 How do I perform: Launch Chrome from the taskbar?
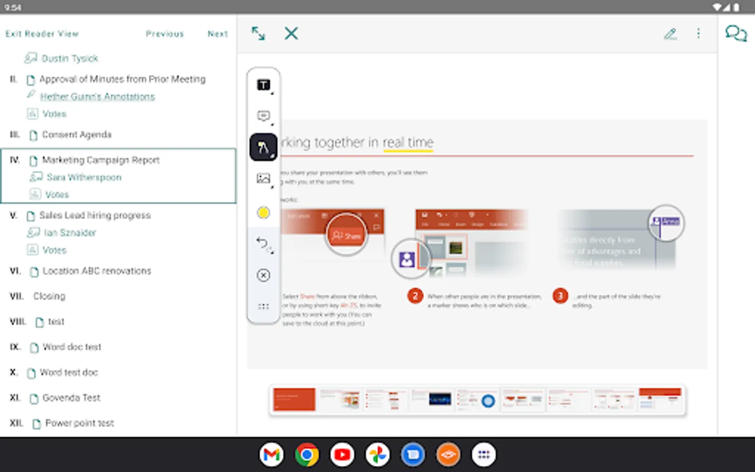(x=307, y=455)
